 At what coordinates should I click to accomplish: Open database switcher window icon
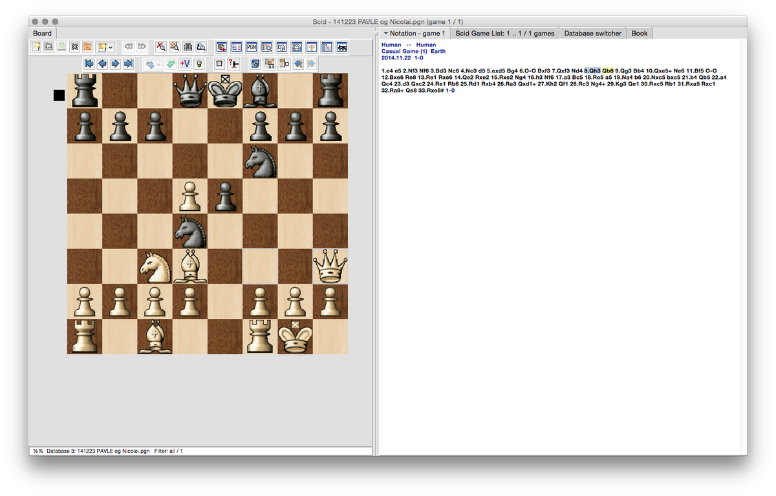tap(221, 47)
